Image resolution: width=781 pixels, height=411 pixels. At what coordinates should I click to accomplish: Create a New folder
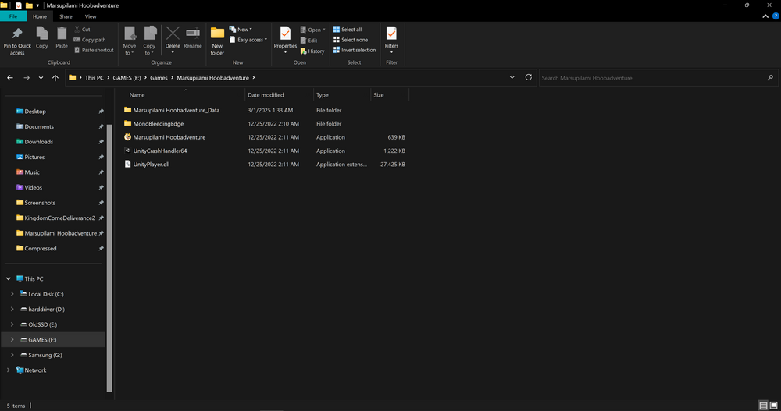[x=217, y=41]
